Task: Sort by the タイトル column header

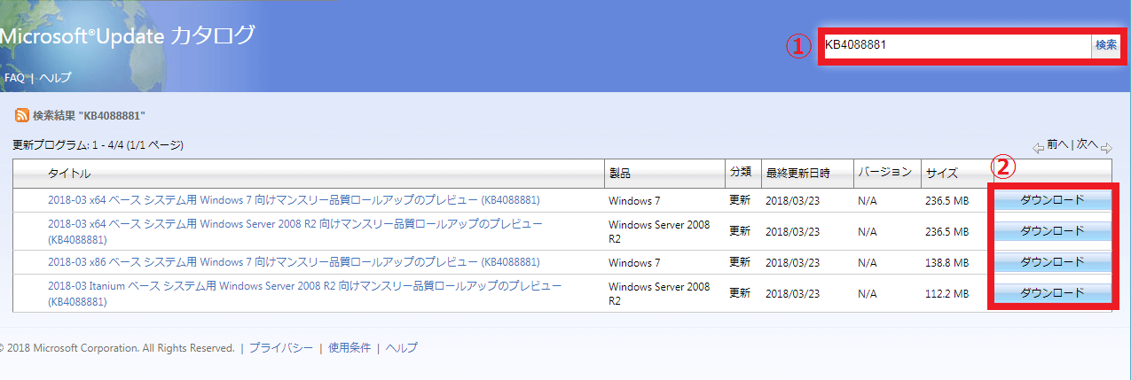Action: (x=69, y=174)
